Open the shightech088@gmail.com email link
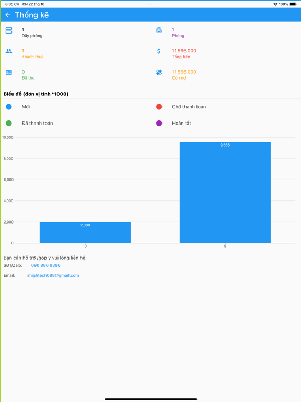The image size is (301, 402). coord(53,276)
